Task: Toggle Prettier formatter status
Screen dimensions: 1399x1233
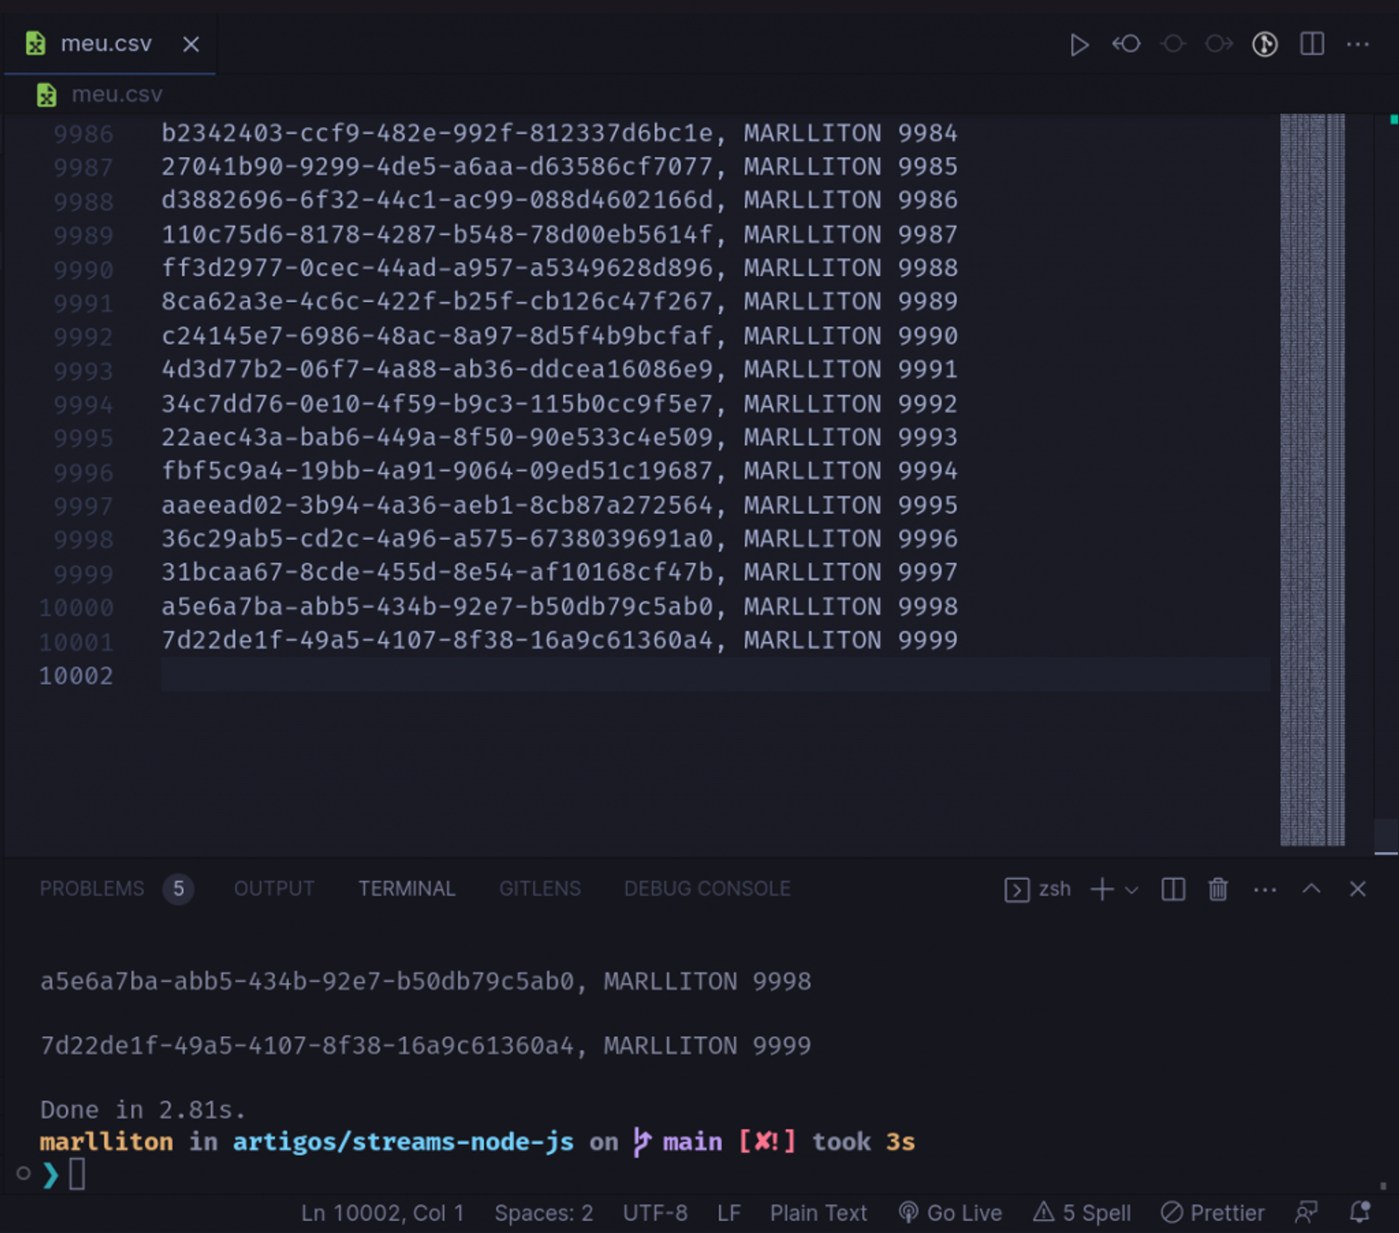Action: coord(1213,1213)
